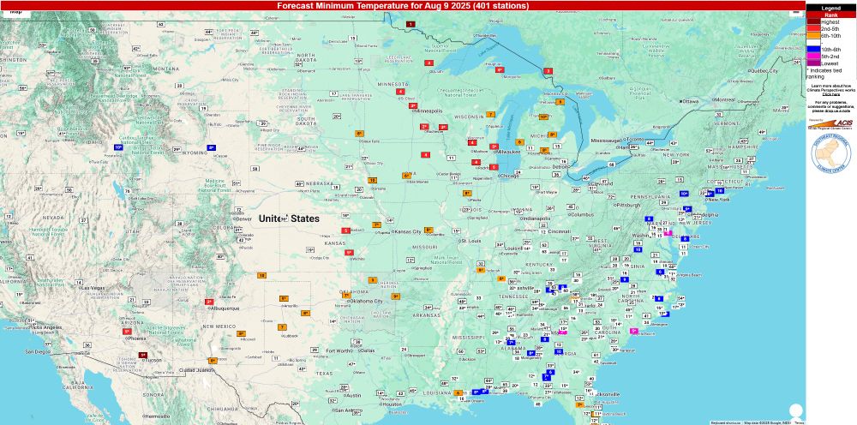This screenshot has width=857, height=425.
Task: Click the dark red rank 1 marker at the Minnesota–Canada border
Action: tap(411, 24)
